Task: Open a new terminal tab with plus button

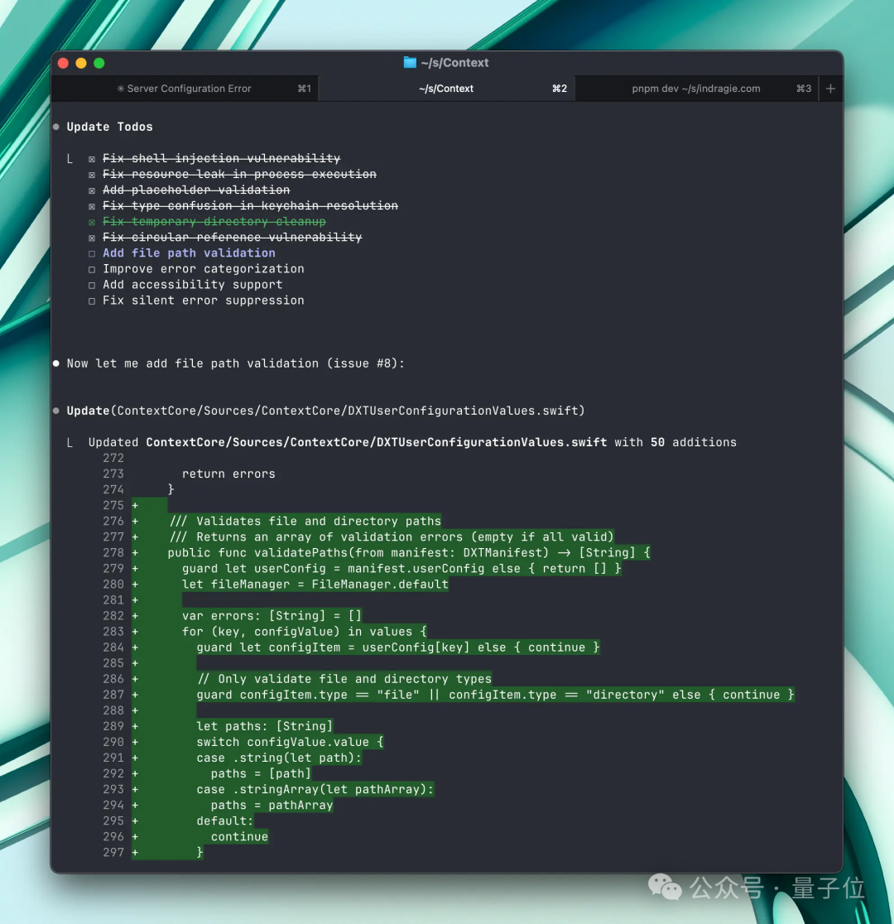Action: [x=831, y=89]
